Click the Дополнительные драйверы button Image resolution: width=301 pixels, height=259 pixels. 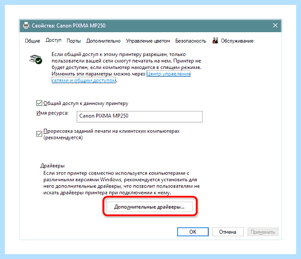pos(150,207)
